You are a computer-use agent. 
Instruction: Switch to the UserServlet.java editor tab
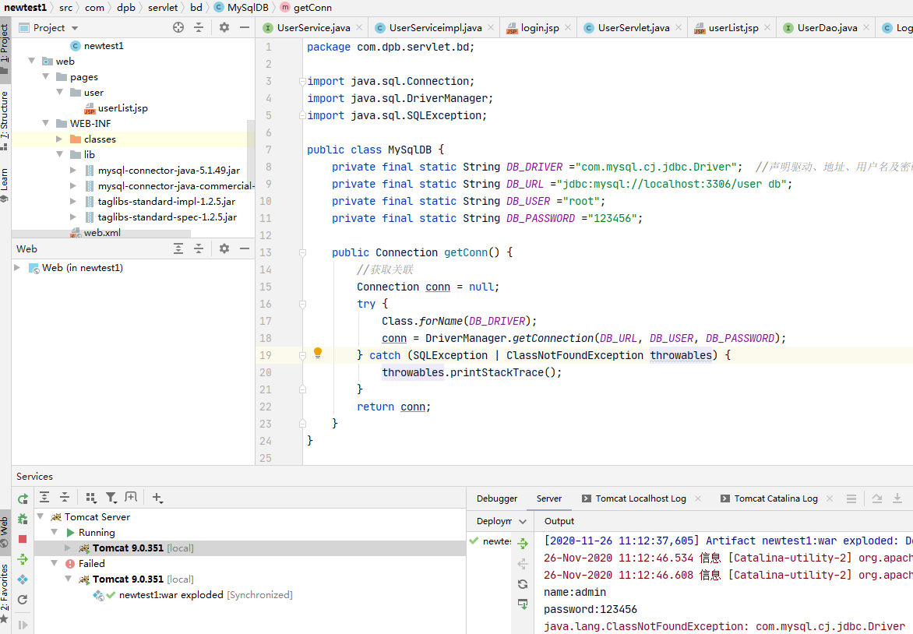pyautogui.click(x=633, y=28)
